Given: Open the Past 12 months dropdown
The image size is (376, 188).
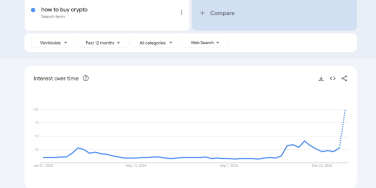Looking at the screenshot, I should (x=103, y=43).
